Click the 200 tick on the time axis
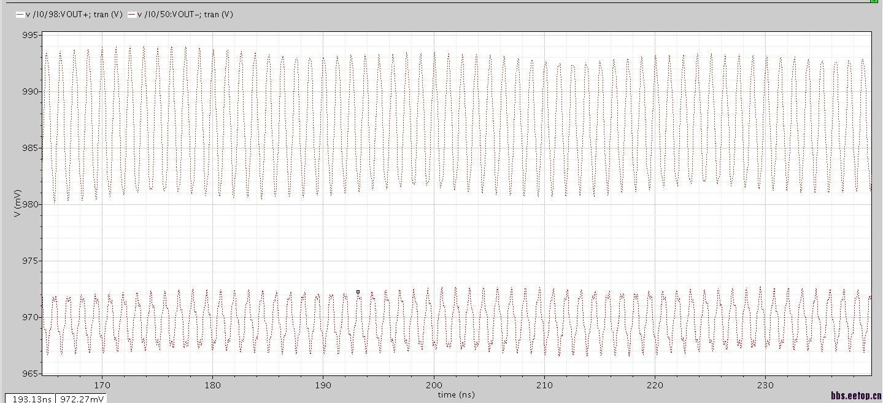Image resolution: width=883 pixels, height=403 pixels. pos(434,385)
